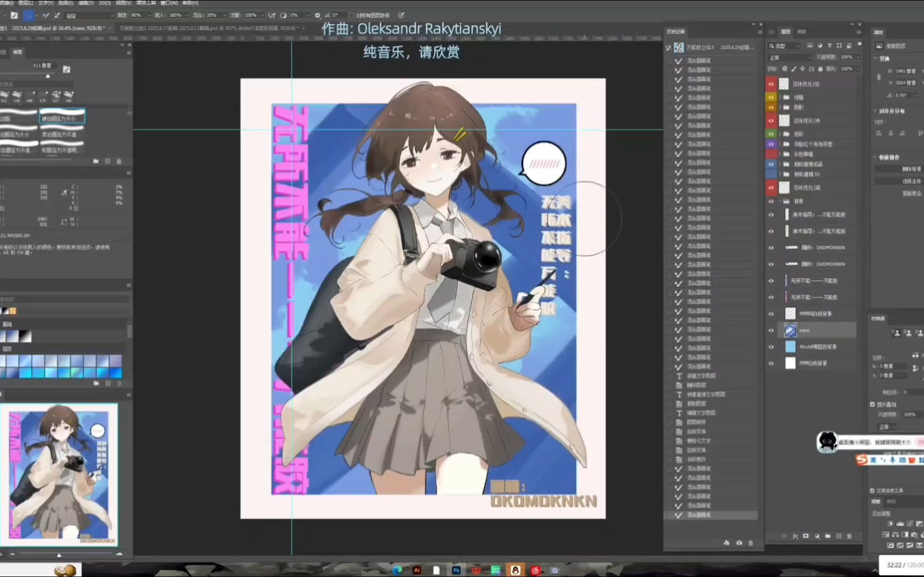Image resolution: width=924 pixels, height=577 pixels.
Task: Click the add layer style fx icon
Action: [795, 536]
